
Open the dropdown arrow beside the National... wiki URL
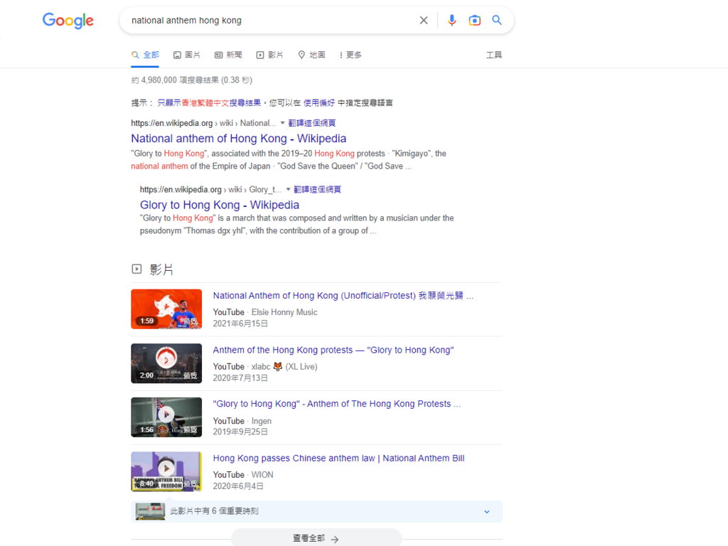[x=282, y=123]
